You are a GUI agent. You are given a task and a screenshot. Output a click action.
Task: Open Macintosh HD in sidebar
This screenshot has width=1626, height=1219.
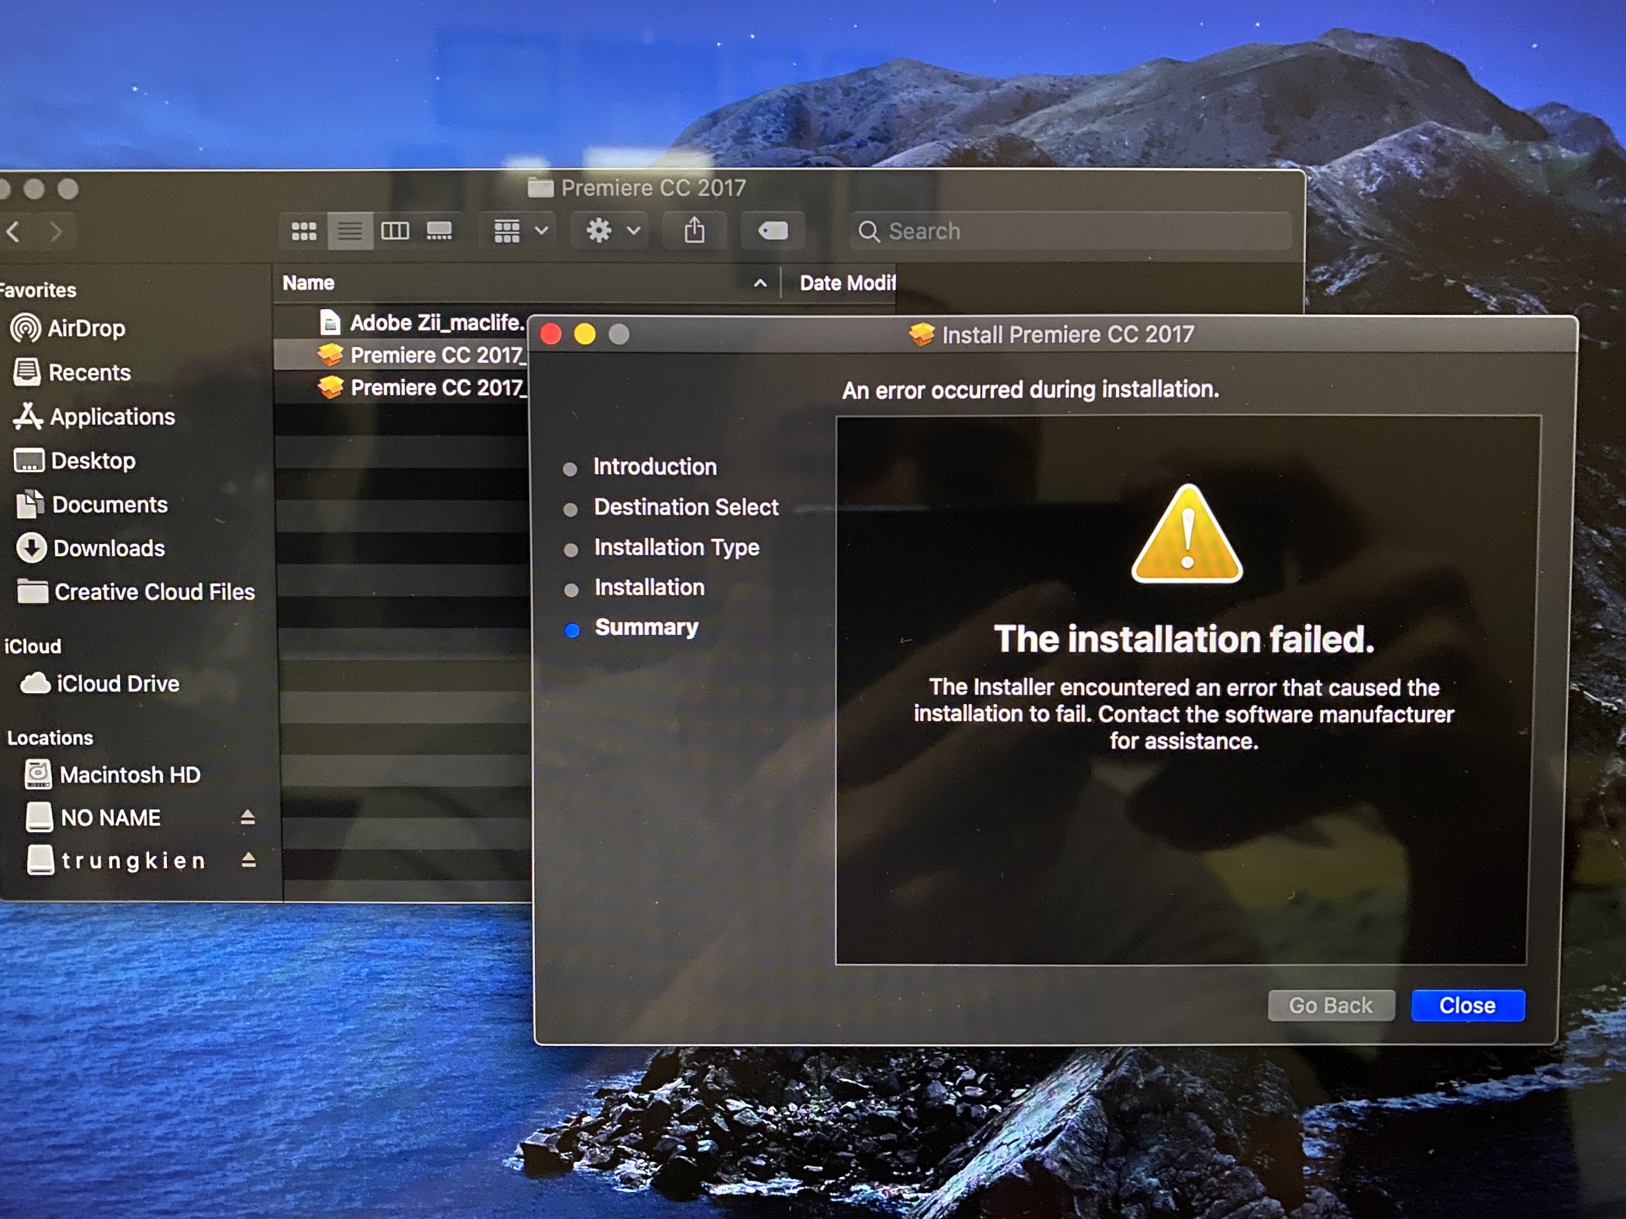pos(113,774)
